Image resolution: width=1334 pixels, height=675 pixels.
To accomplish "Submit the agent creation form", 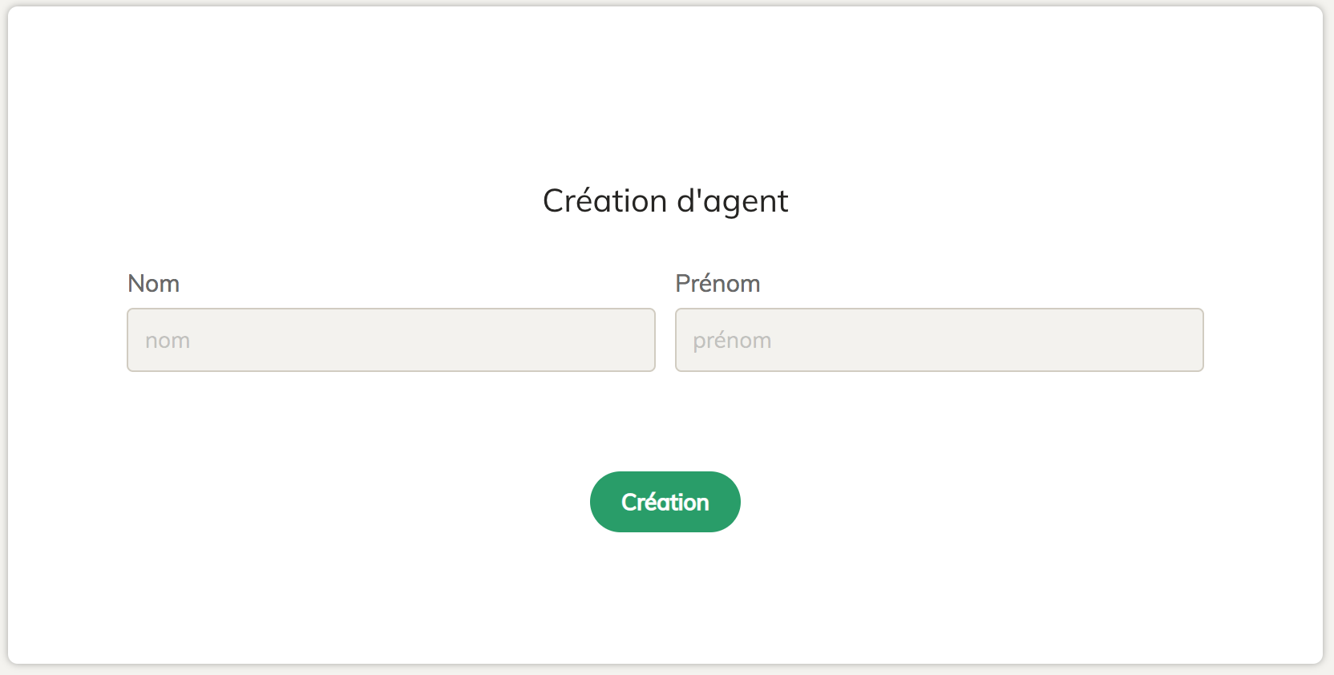I will coord(665,502).
